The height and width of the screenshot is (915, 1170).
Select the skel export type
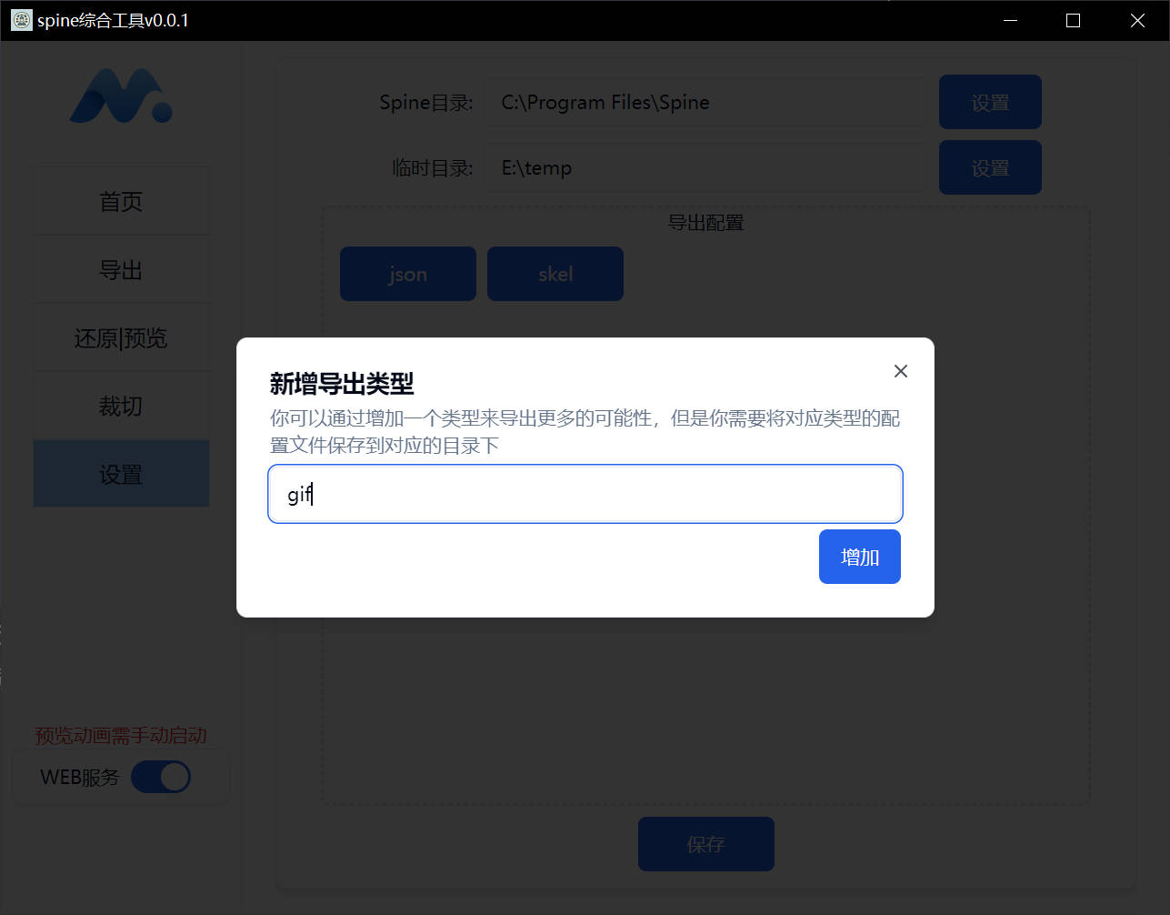coord(555,273)
